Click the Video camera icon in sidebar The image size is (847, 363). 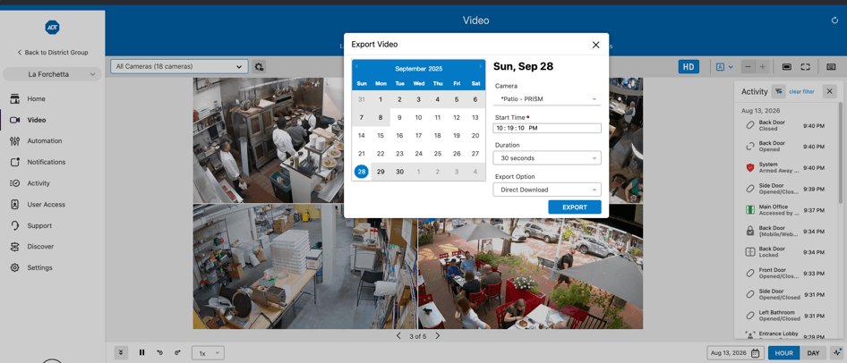click(x=15, y=120)
